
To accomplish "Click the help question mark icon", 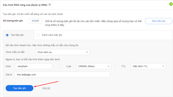I will pyautogui.click(x=50, y=5).
